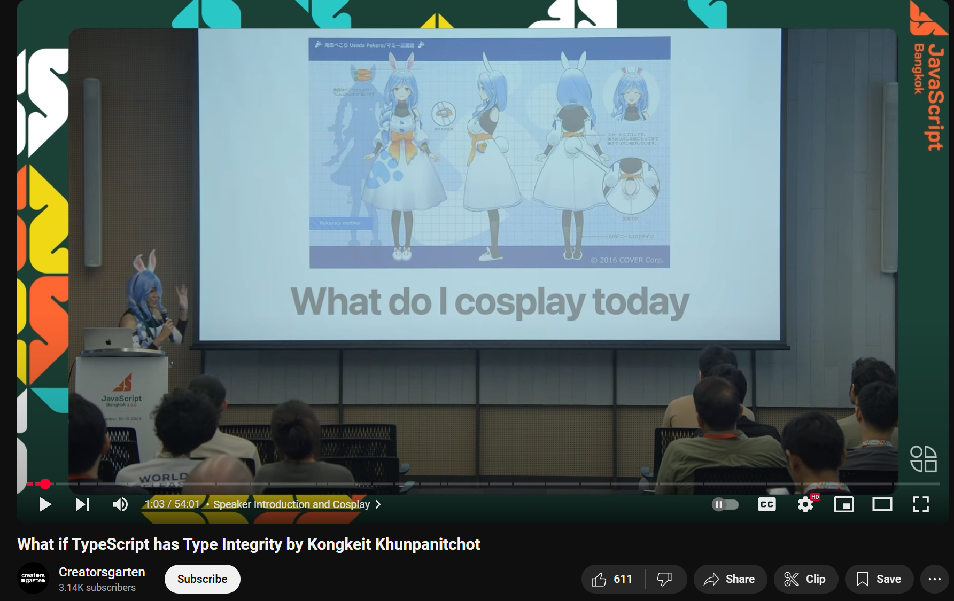Image resolution: width=954 pixels, height=601 pixels.
Task: Click the 3.14K subscribers text
Action: pos(97,588)
